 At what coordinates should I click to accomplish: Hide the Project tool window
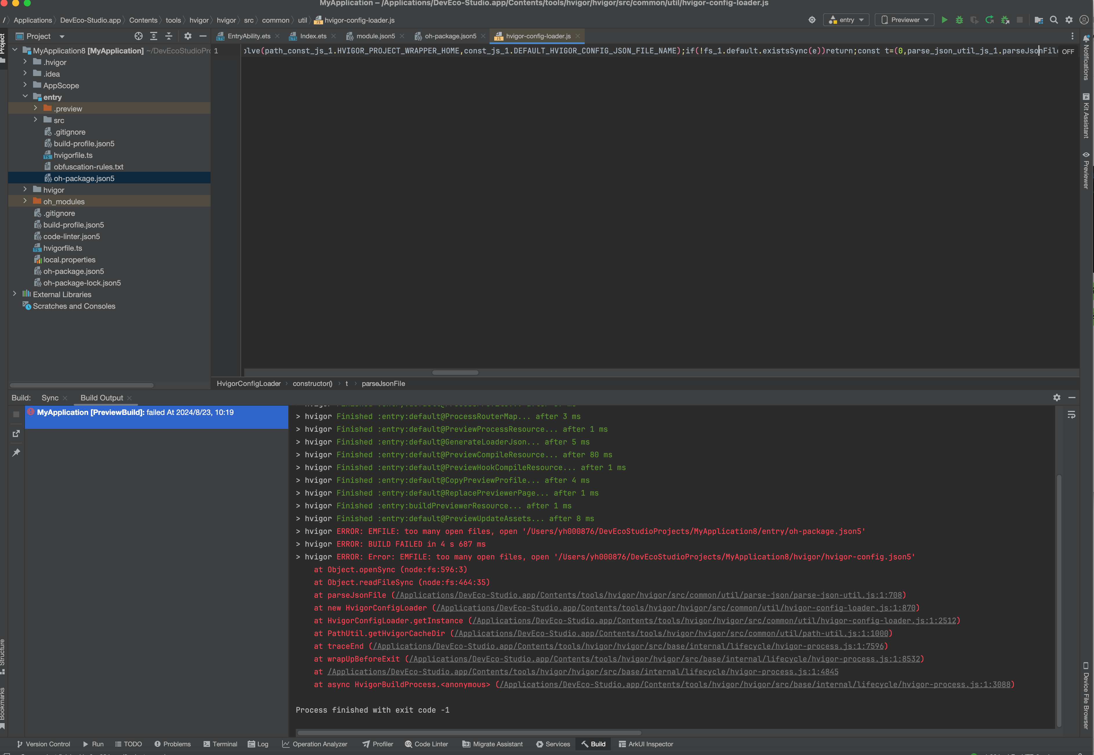point(203,36)
